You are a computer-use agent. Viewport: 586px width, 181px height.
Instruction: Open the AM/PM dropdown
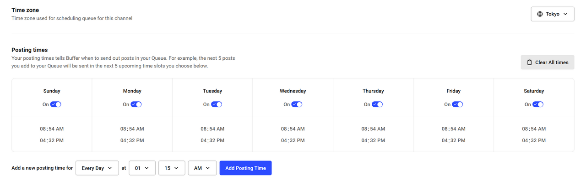[202, 168]
